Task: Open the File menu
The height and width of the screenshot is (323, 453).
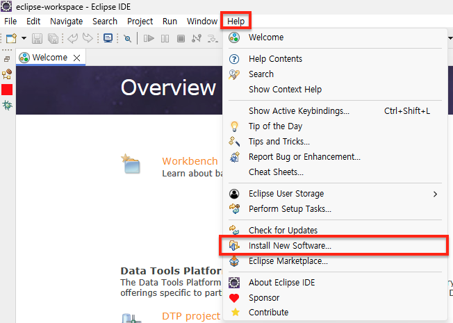Action: [x=10, y=22]
